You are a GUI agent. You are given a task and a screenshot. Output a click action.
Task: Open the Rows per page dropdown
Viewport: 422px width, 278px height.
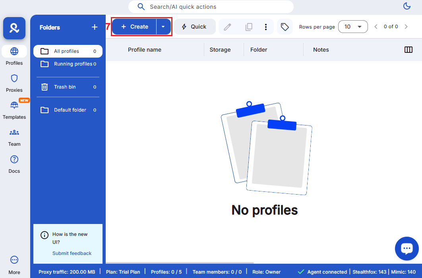coord(353,27)
